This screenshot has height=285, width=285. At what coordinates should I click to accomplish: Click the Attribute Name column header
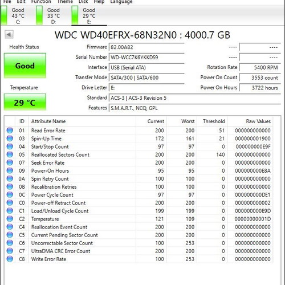(x=82, y=121)
